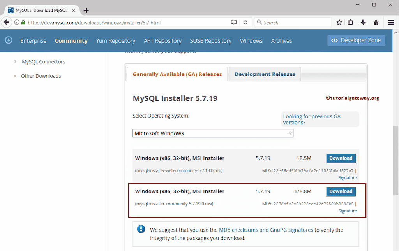Download the mysql-installer-community-5.7.19.0.msi package
399x251 pixels.
coord(341,191)
